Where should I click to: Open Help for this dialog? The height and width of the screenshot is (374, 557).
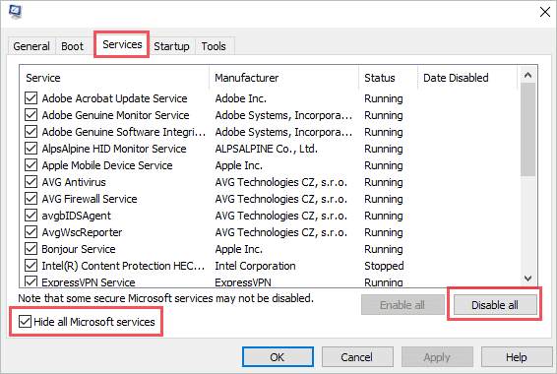click(517, 357)
